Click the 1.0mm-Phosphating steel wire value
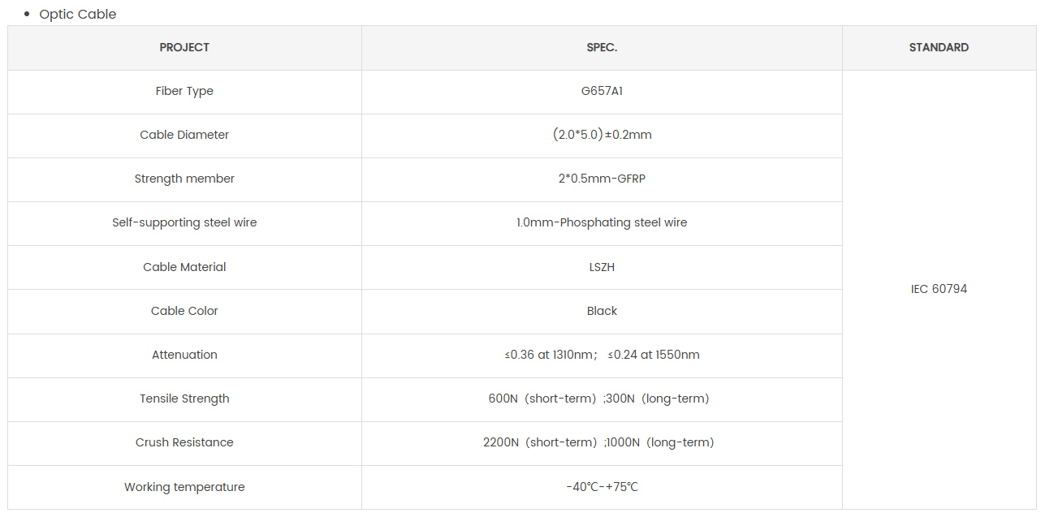The width and height of the screenshot is (1041, 517). 602,222
